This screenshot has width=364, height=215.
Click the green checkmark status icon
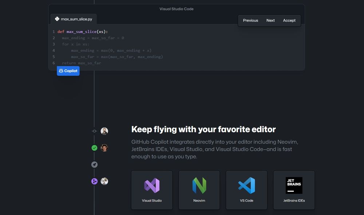click(x=94, y=148)
